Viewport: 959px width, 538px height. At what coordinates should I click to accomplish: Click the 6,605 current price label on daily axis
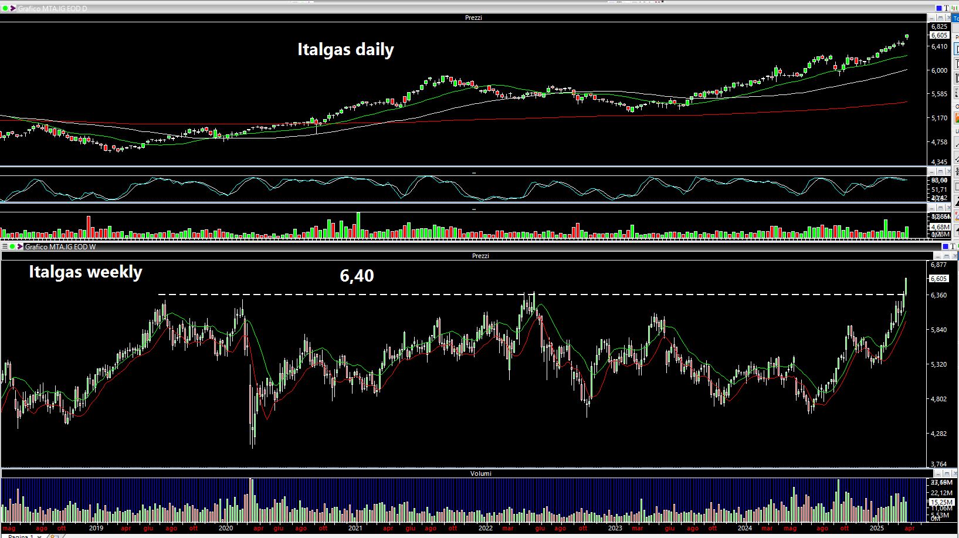(x=939, y=35)
